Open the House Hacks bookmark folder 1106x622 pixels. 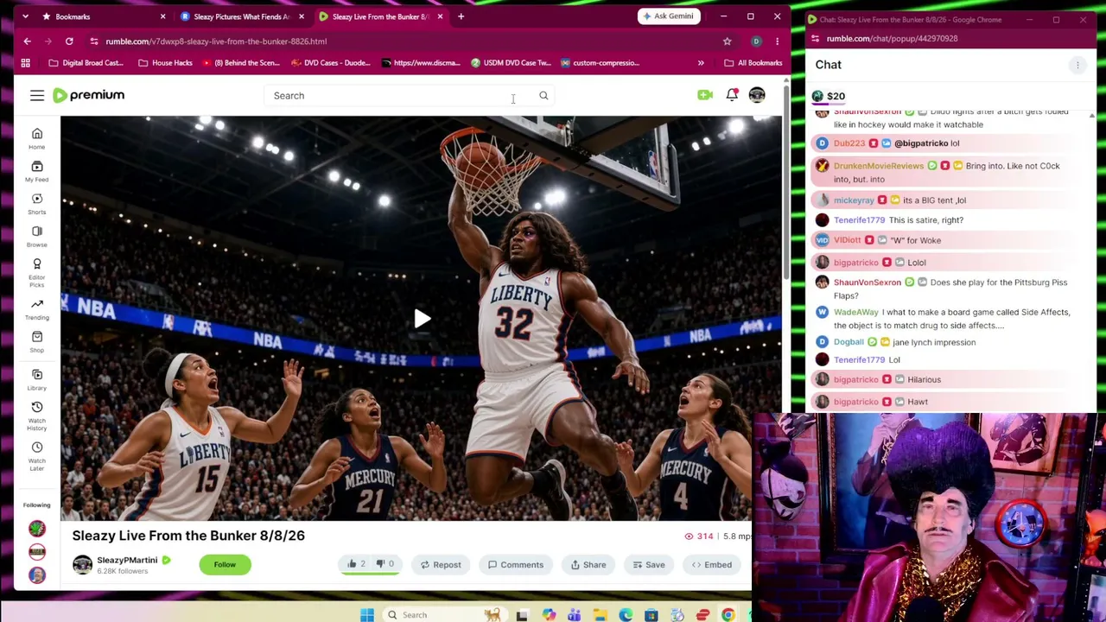coord(165,63)
